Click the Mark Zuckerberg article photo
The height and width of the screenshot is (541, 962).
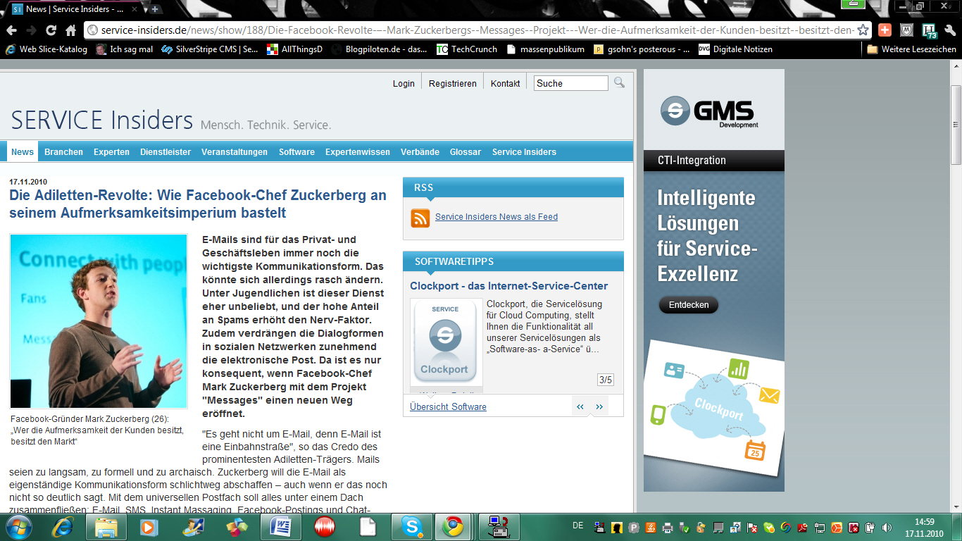[x=99, y=321]
